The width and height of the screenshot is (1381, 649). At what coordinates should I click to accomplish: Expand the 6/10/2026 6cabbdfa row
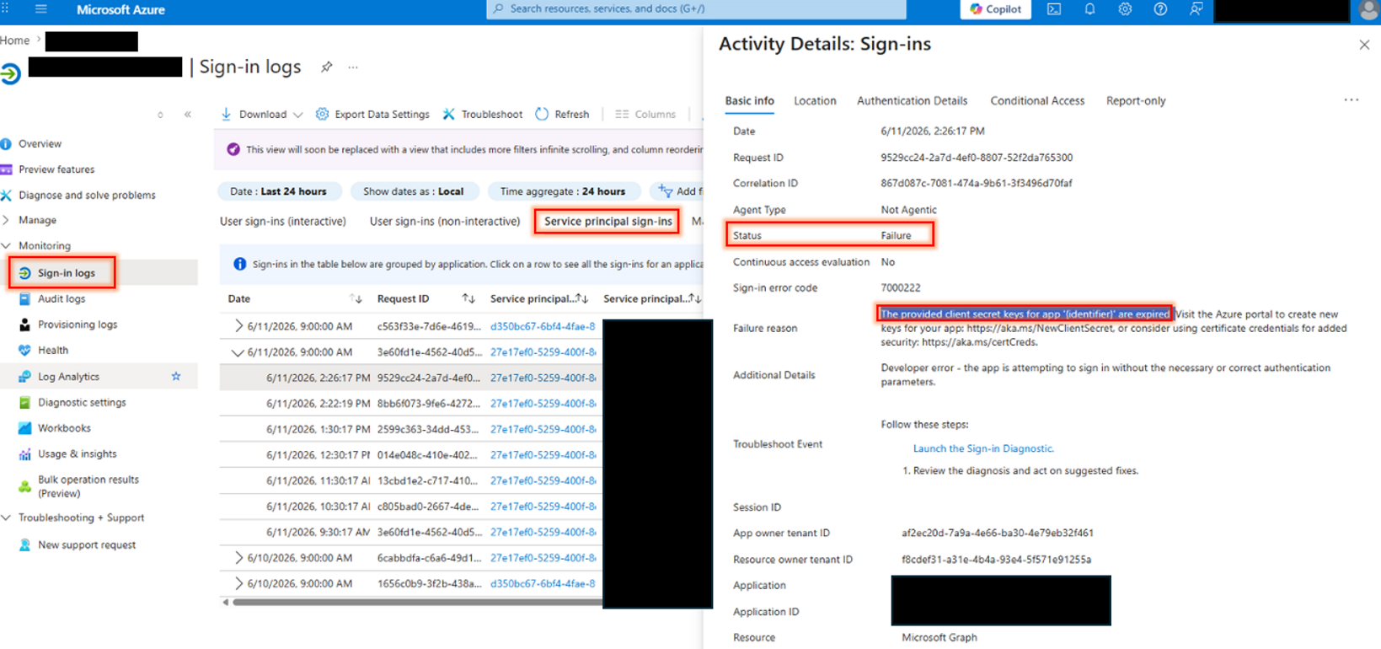pos(239,558)
